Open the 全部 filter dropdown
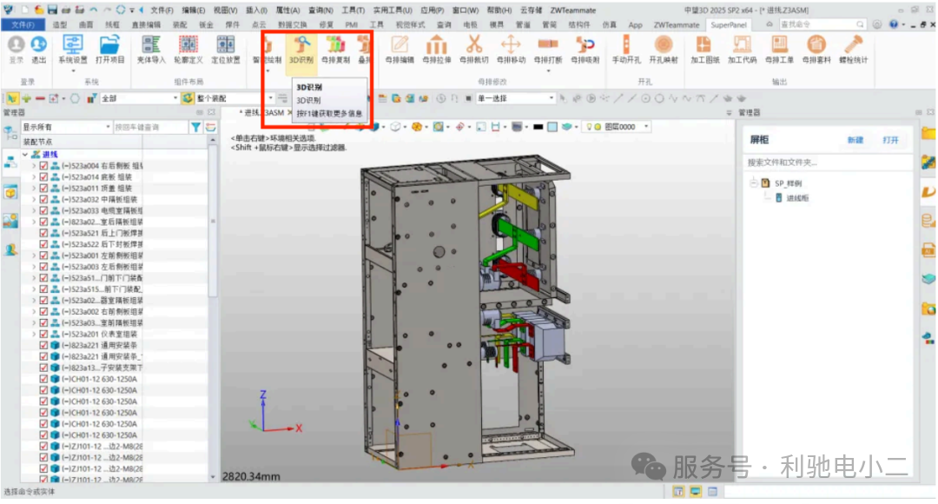Viewport: 938px width, 504px height. [x=140, y=98]
